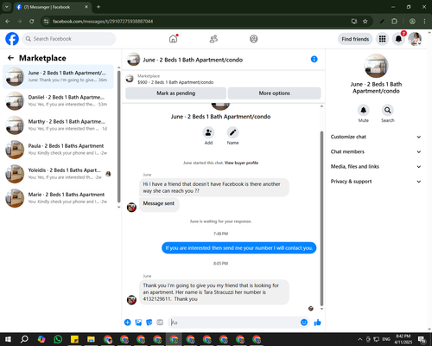Expand Media, files and links section
432x346 pixels.
[376, 166]
